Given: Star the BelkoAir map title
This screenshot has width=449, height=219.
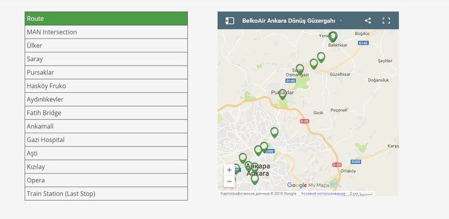Looking at the screenshot, I should [x=341, y=21].
